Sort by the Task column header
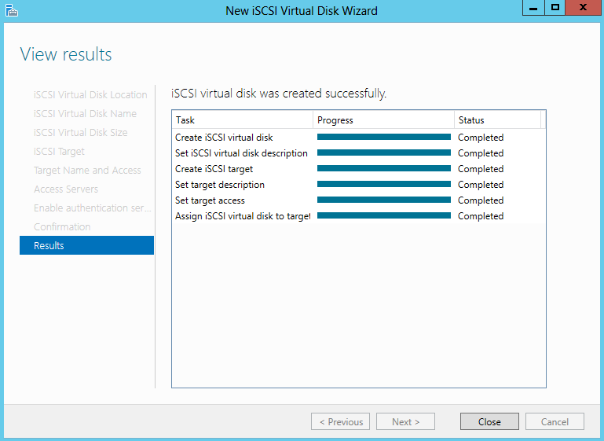Viewport: 604px width, 441px height. tap(242, 120)
